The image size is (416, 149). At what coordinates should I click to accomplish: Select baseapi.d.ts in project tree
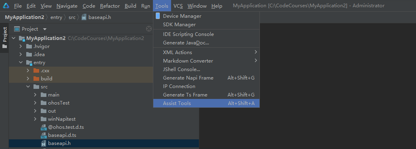(62, 135)
